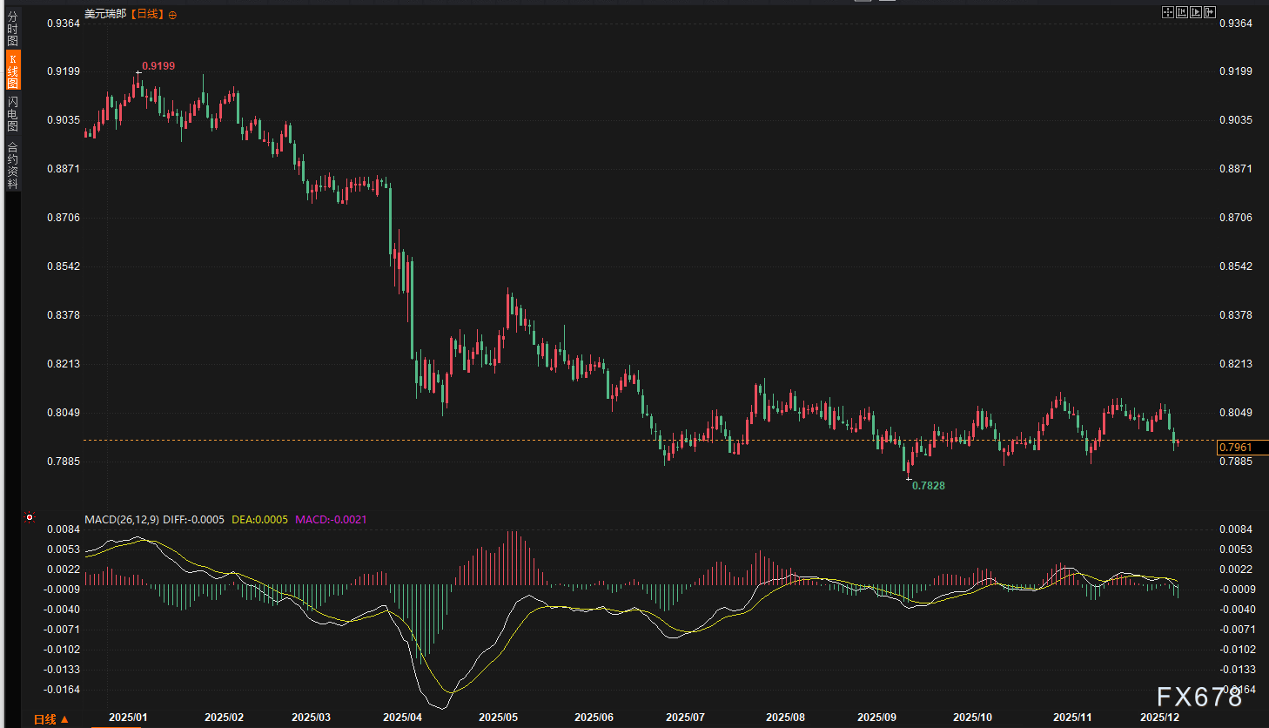Click the 2025/12 date axis label
1269x728 pixels.
pos(1159,718)
